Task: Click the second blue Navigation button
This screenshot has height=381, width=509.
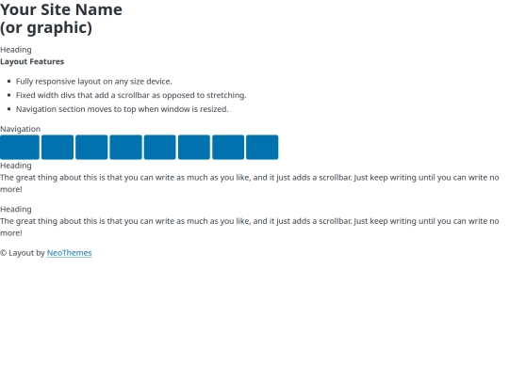Action: tap(57, 147)
